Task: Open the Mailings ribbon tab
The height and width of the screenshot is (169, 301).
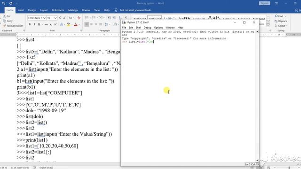Action: [73, 10]
